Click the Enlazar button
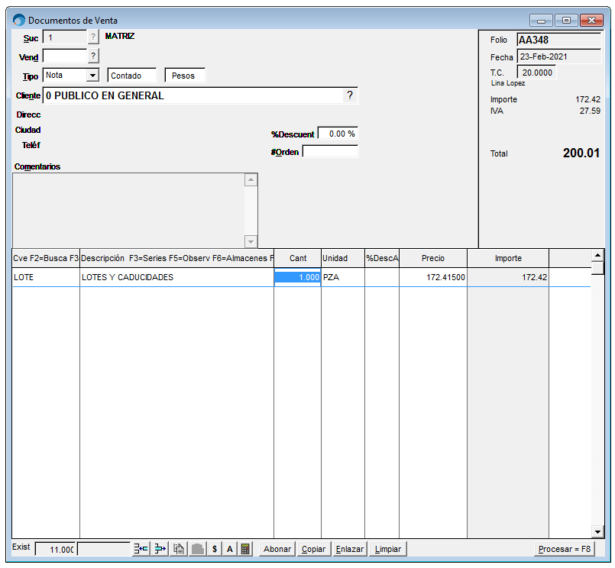This screenshot has height=568, width=615. pyautogui.click(x=349, y=549)
